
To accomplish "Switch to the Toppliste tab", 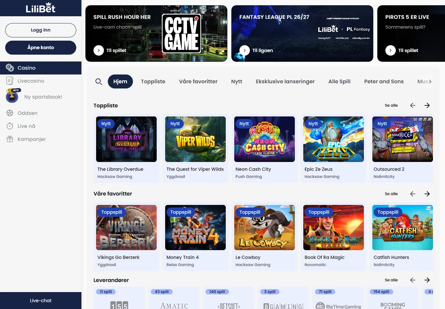I will [153, 82].
